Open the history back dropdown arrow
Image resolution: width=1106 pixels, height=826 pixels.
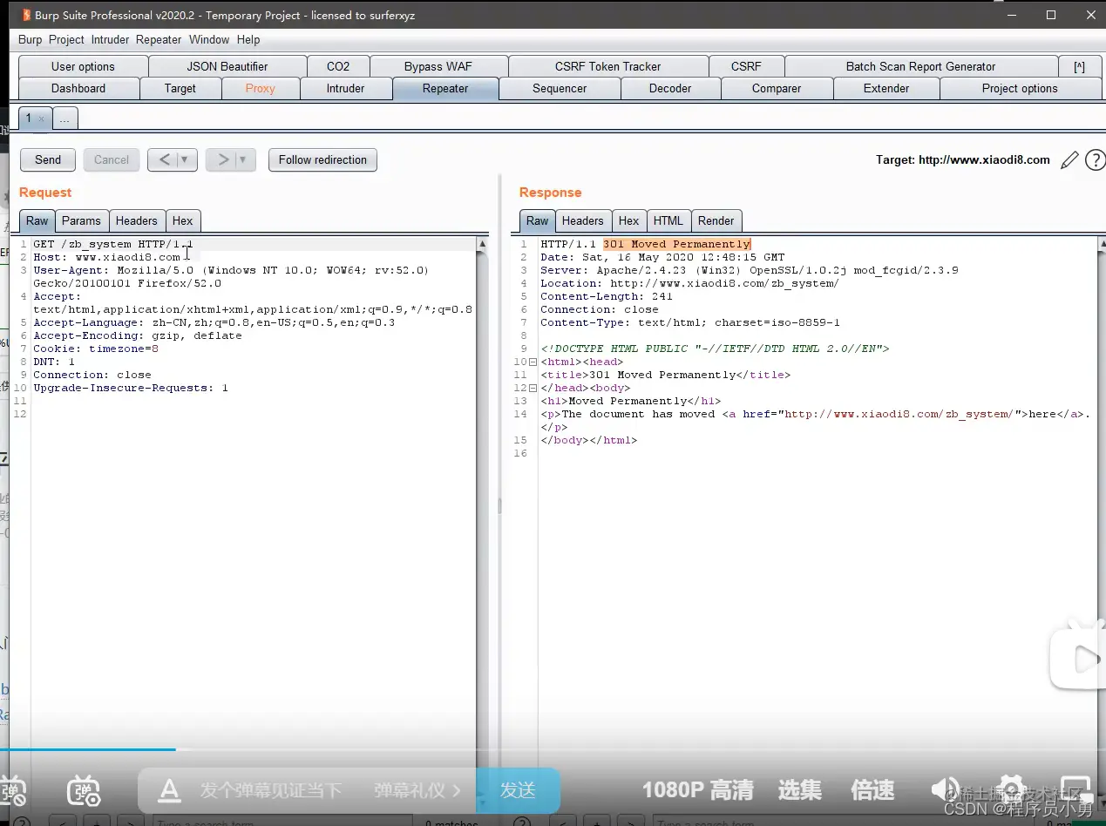(185, 159)
